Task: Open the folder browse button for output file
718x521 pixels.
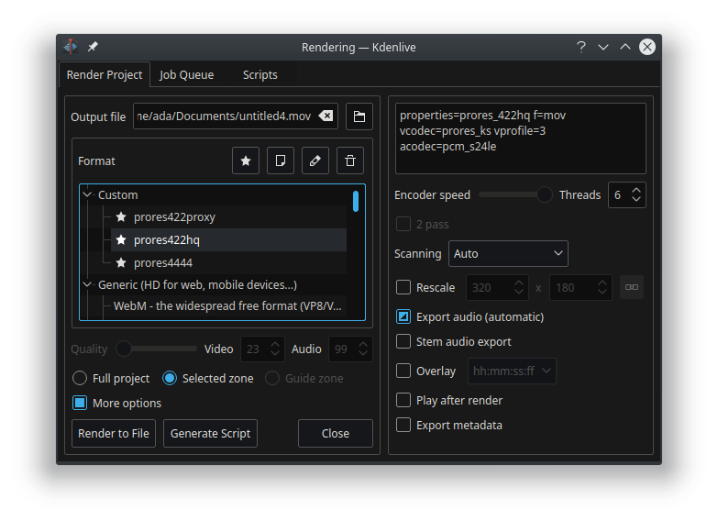Action: pos(359,116)
